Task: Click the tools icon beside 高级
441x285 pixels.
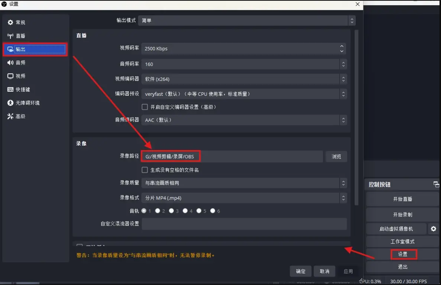Action: point(11,116)
